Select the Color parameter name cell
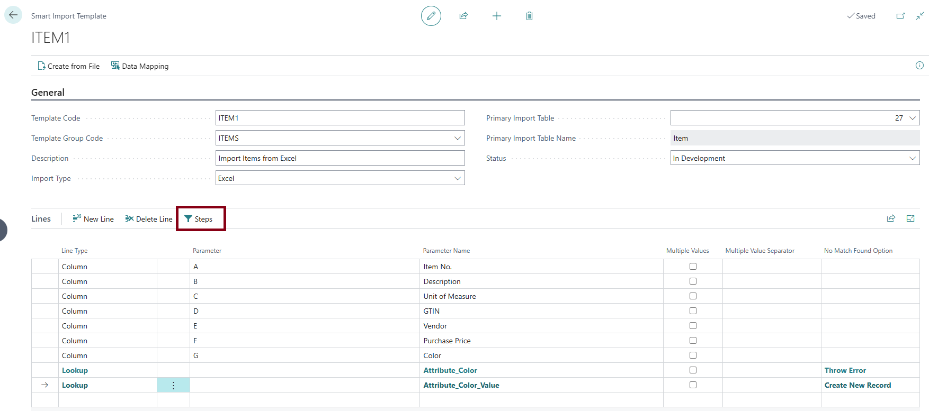 point(541,355)
